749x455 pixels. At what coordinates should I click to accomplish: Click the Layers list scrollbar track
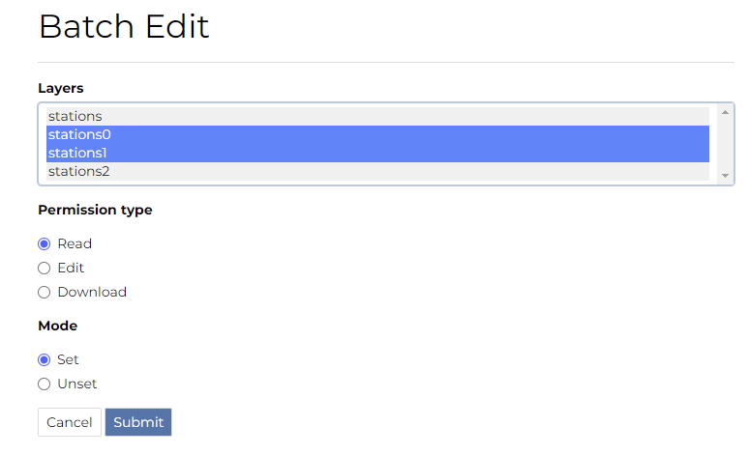[x=726, y=144]
